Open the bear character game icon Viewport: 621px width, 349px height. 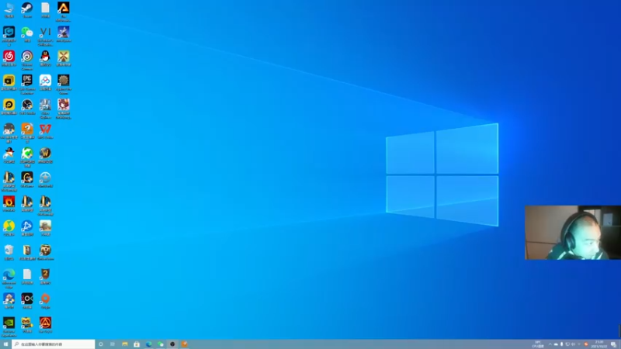click(x=45, y=252)
